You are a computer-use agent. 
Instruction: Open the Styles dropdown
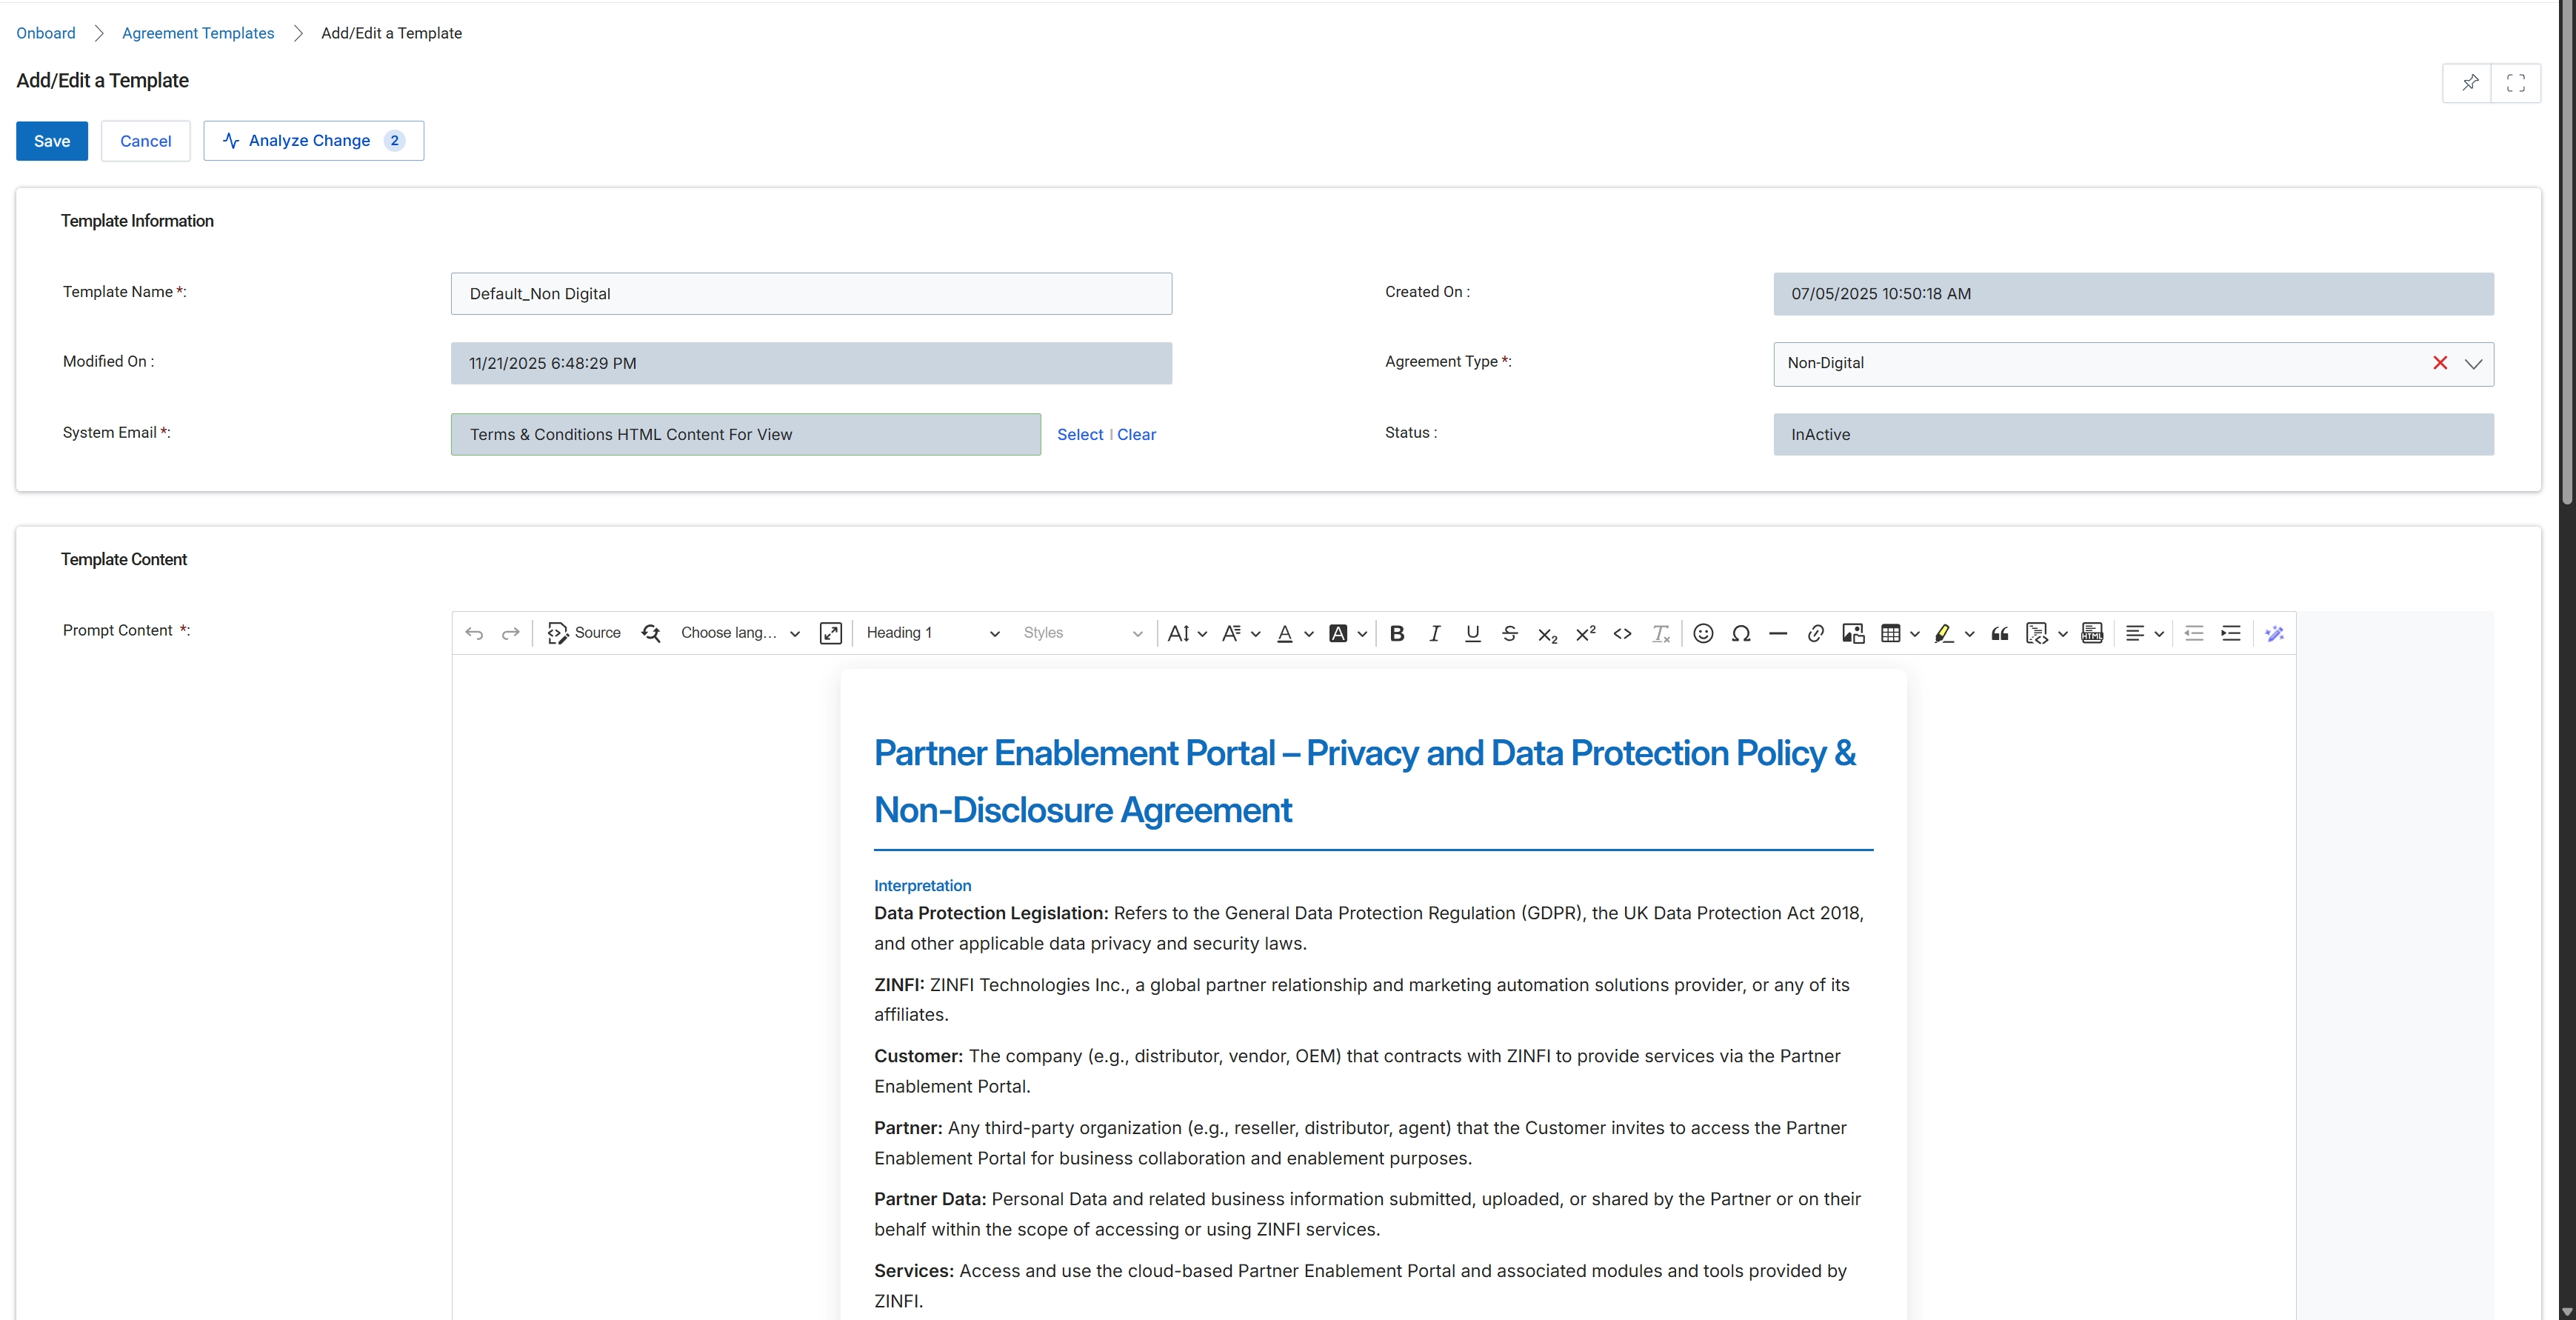point(1082,633)
